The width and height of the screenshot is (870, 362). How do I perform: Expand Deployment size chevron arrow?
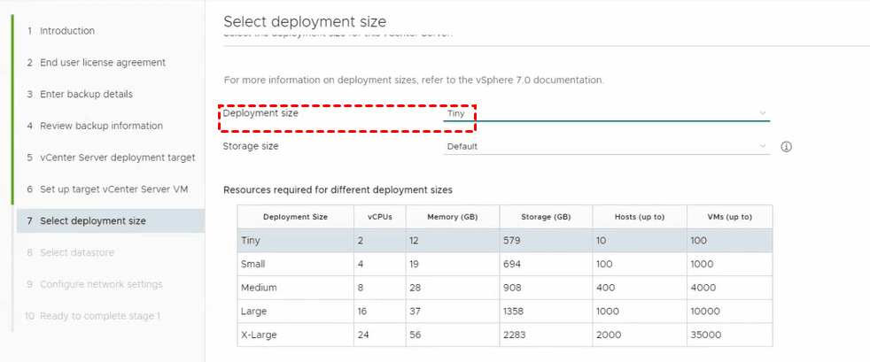tap(763, 113)
